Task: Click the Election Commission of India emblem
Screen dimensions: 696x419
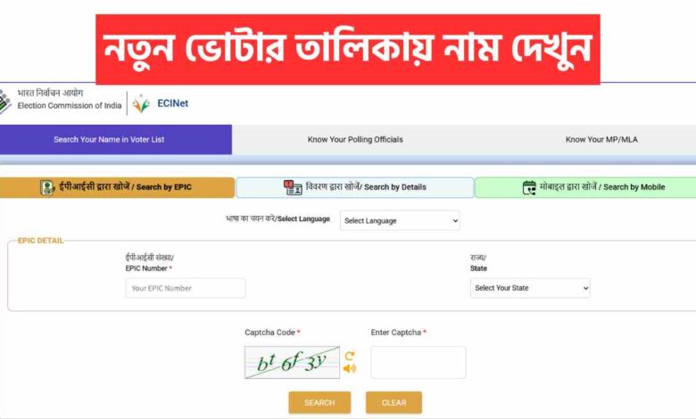Action: pyautogui.click(x=4, y=102)
